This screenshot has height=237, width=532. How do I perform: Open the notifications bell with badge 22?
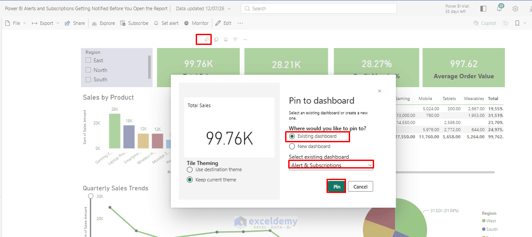[500, 8]
